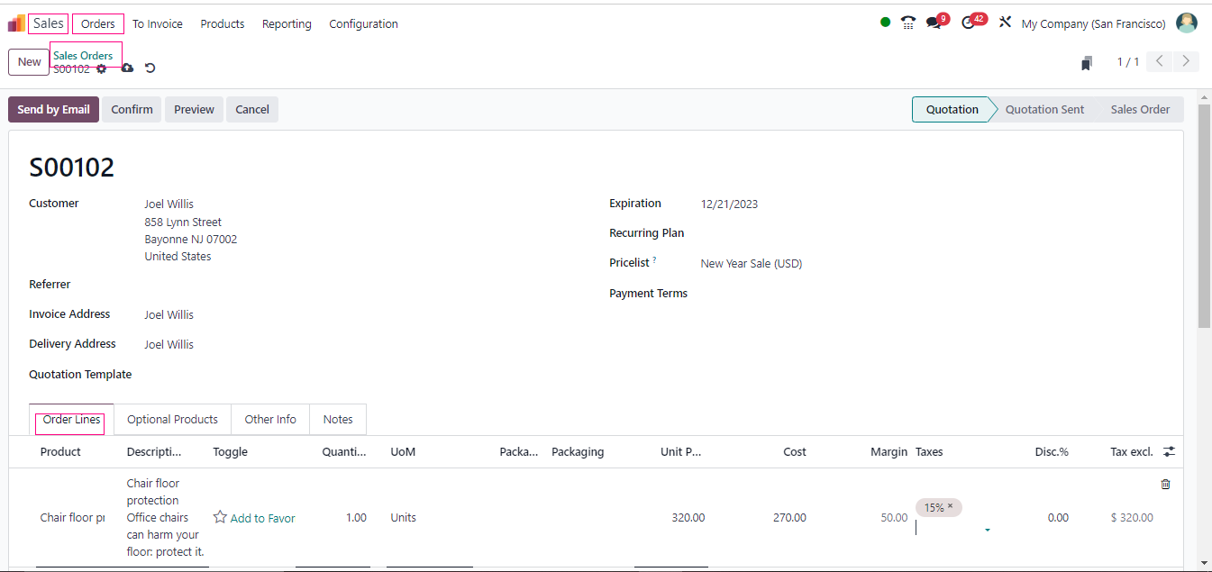Click the Odoo apps home logo
The height and width of the screenshot is (572, 1212).
tap(16, 23)
